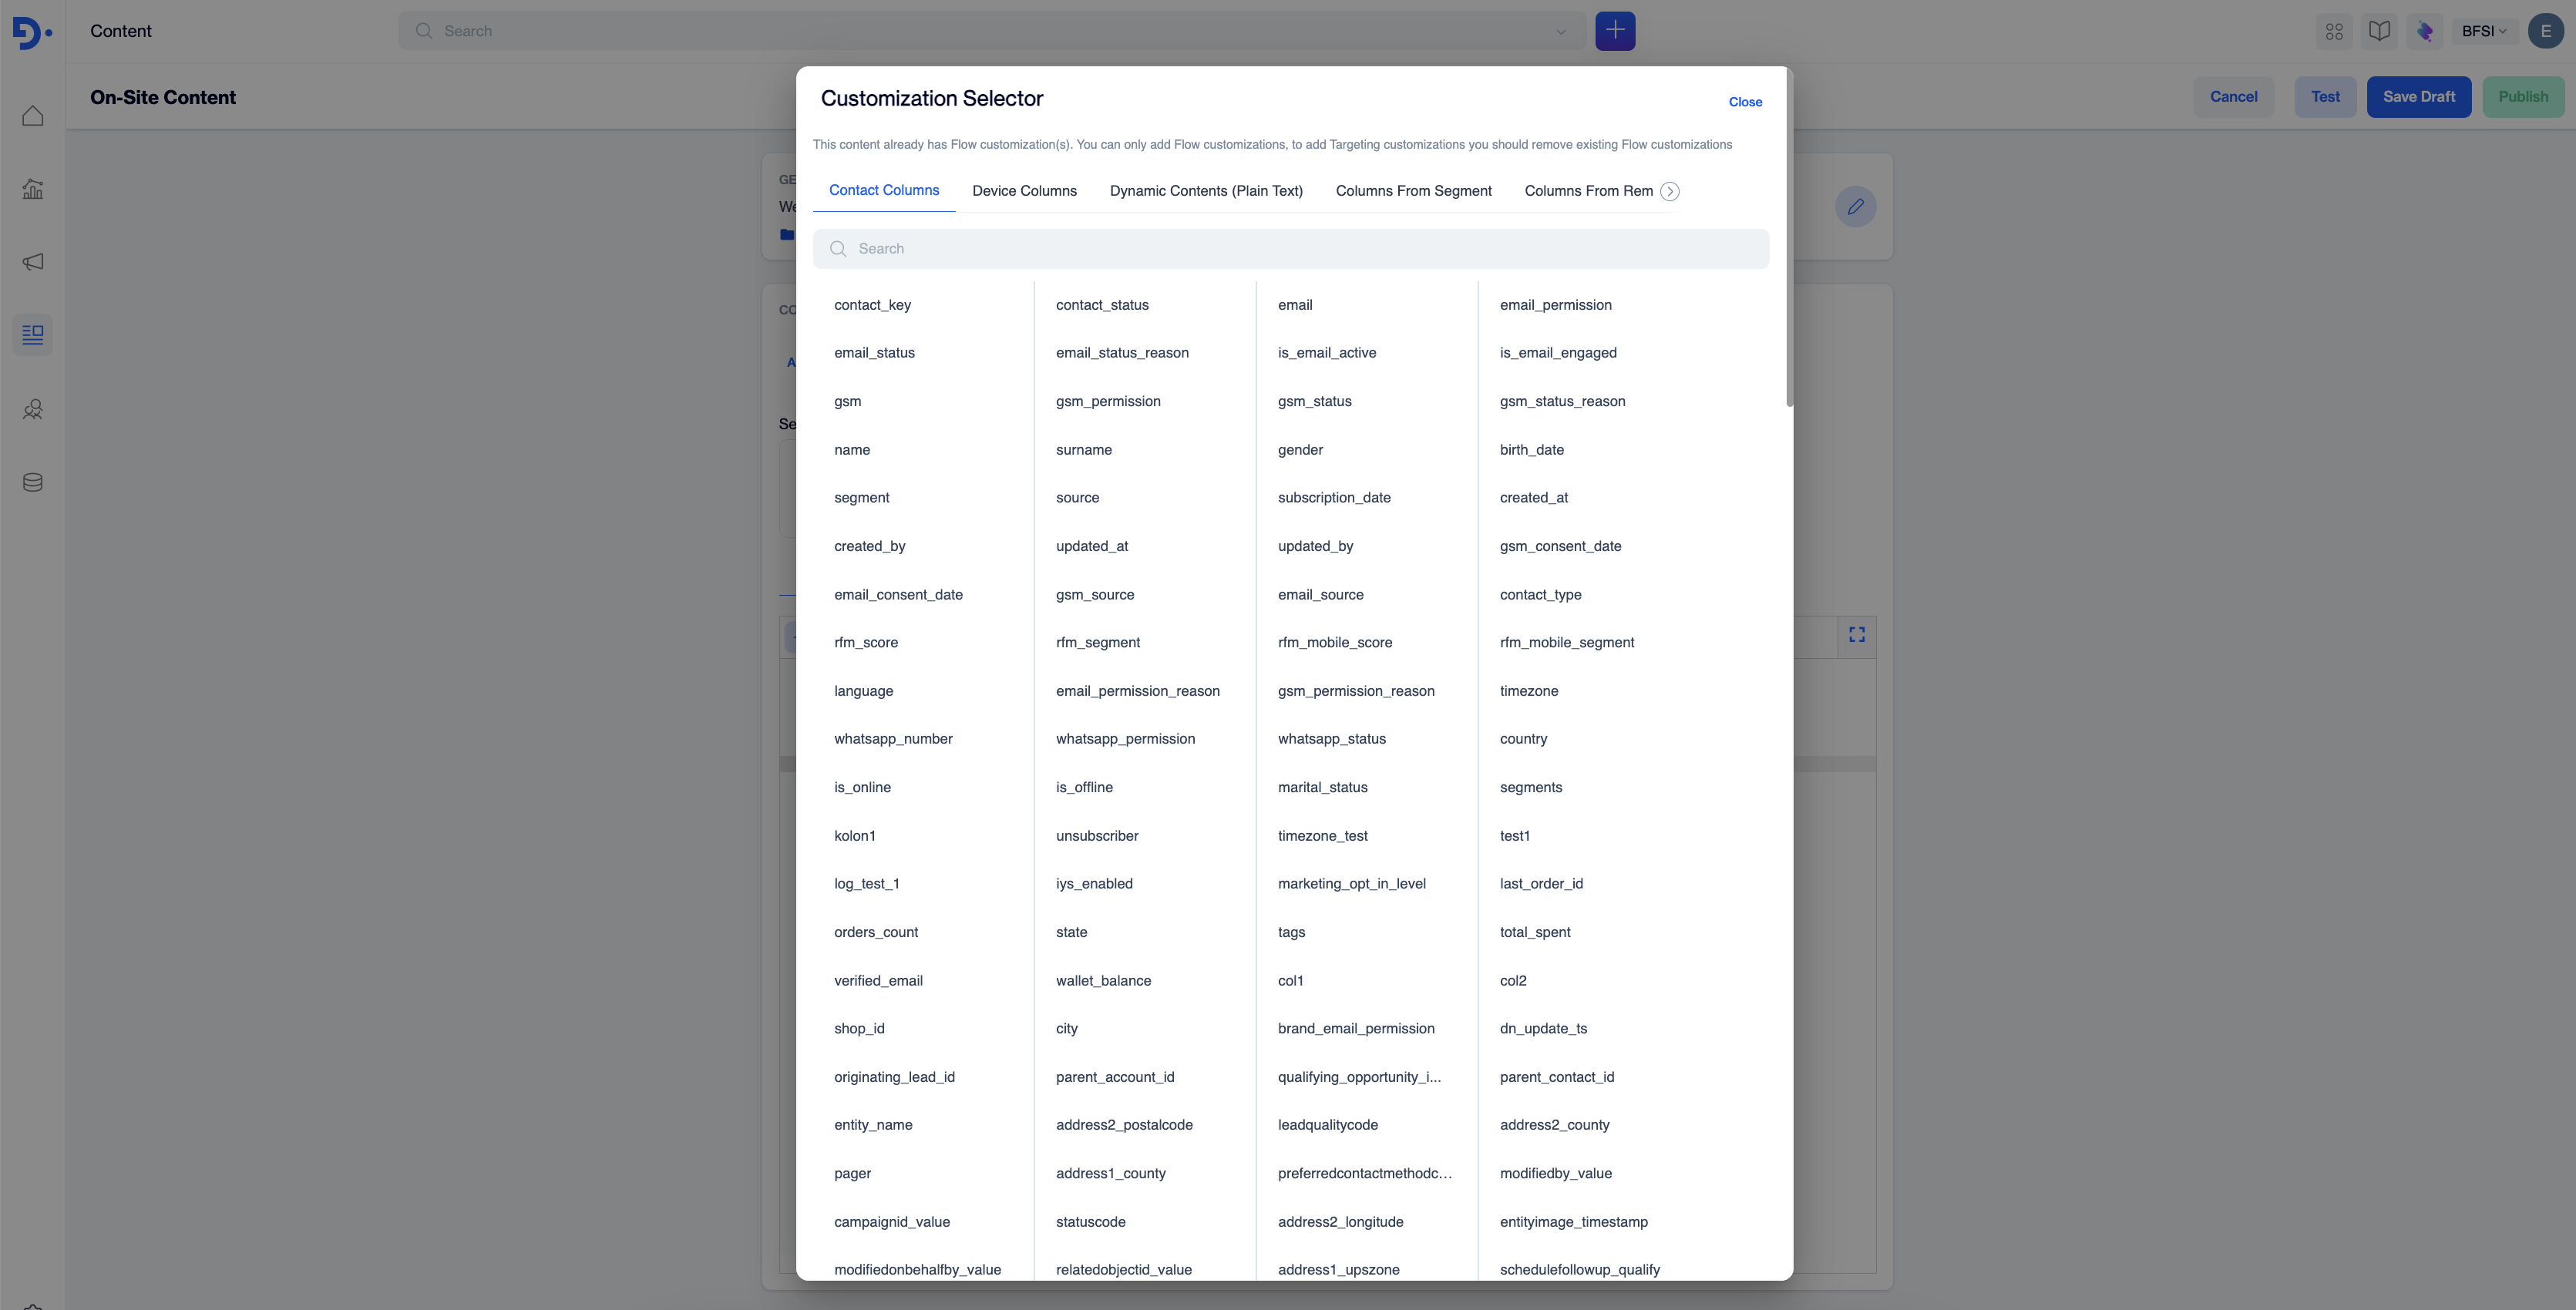The height and width of the screenshot is (1310, 2576).
Task: Click the magnifier icon in the modal search
Action: 838,249
